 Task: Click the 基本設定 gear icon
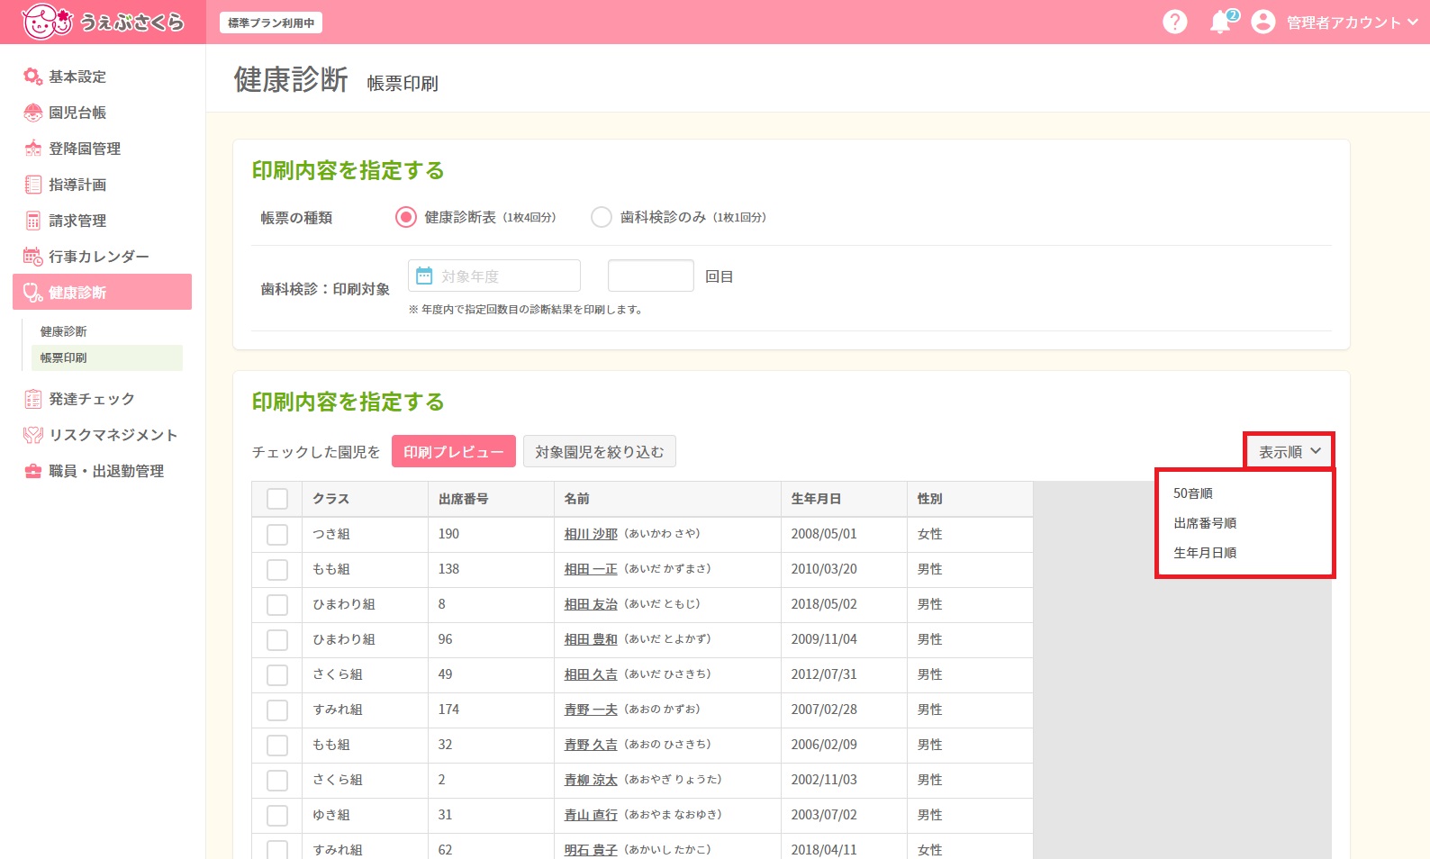(x=33, y=77)
